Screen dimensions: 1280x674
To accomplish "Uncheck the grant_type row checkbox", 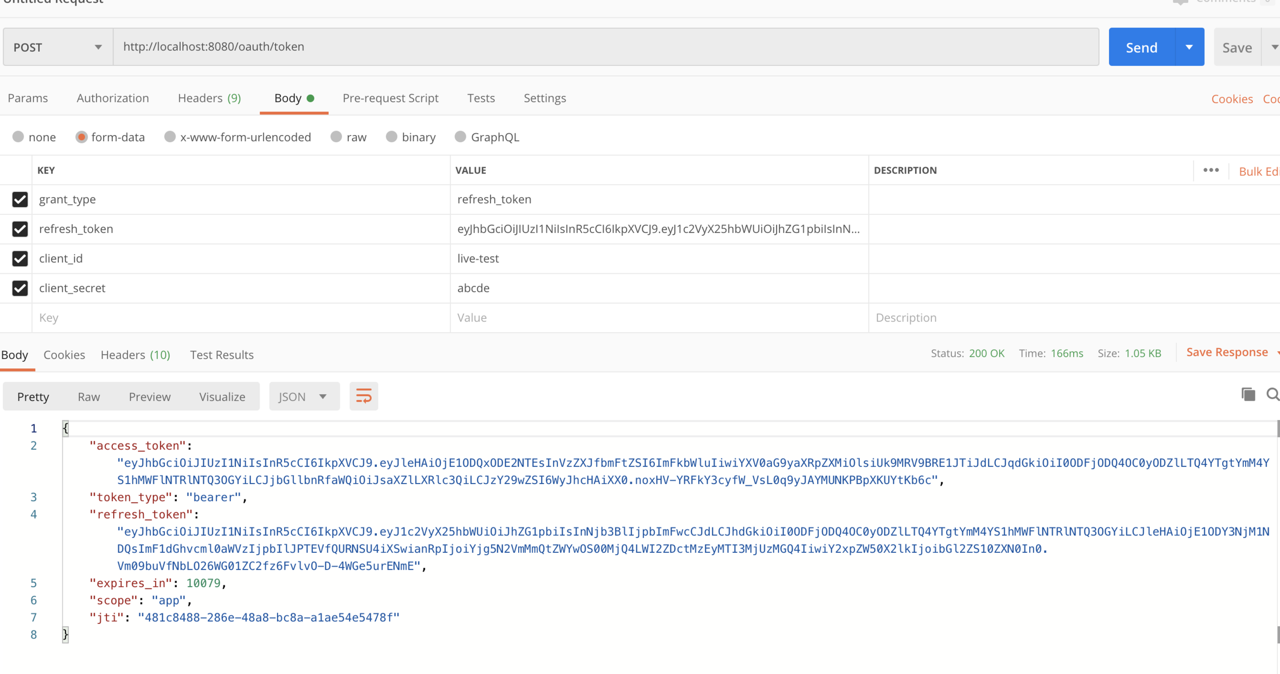I will (x=20, y=200).
